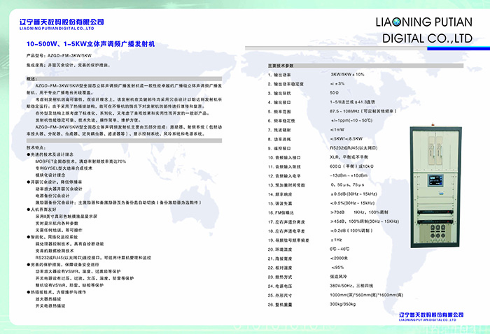
Task: Click the row label '16. FM信噪比'
Action: [x=281, y=212]
